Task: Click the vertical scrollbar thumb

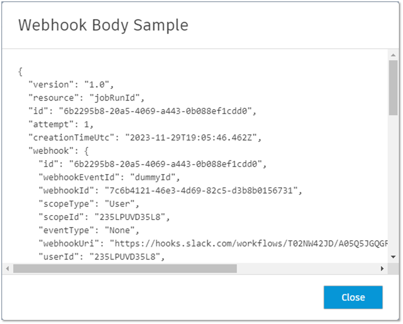Action: click(392, 87)
